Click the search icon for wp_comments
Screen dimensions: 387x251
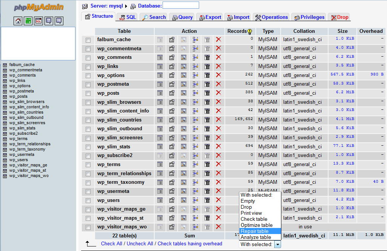(x=184, y=57)
